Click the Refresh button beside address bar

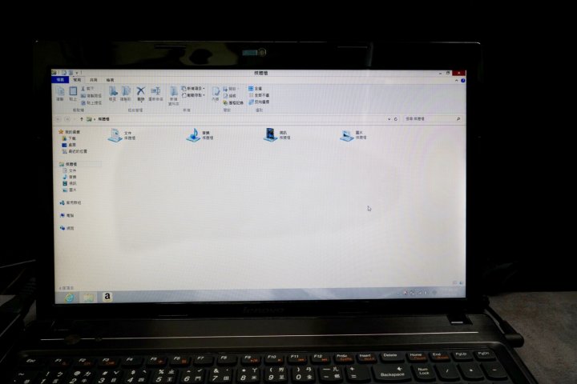[x=396, y=119]
